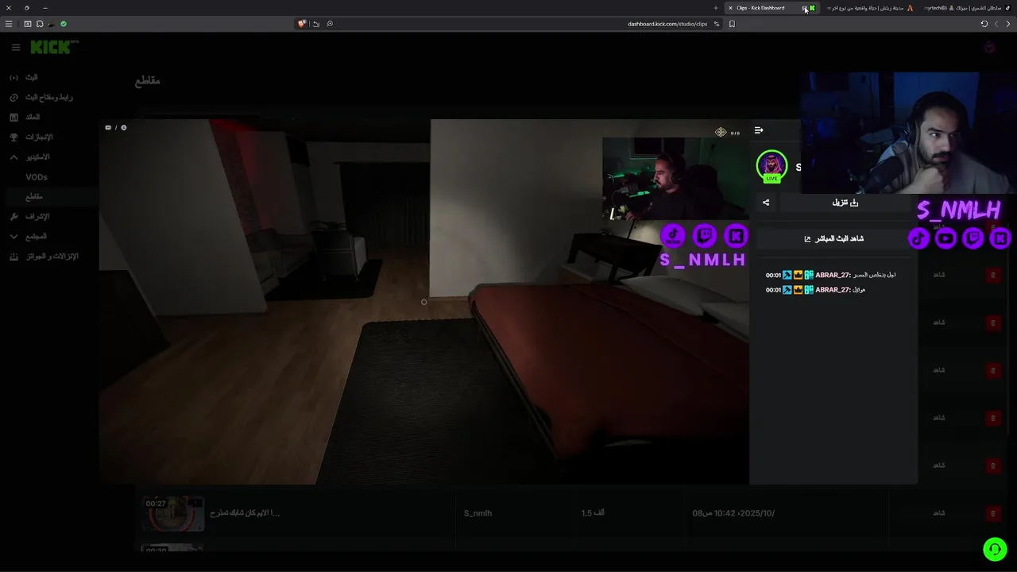
Task: Open the green support chat bubble
Action: (x=995, y=549)
